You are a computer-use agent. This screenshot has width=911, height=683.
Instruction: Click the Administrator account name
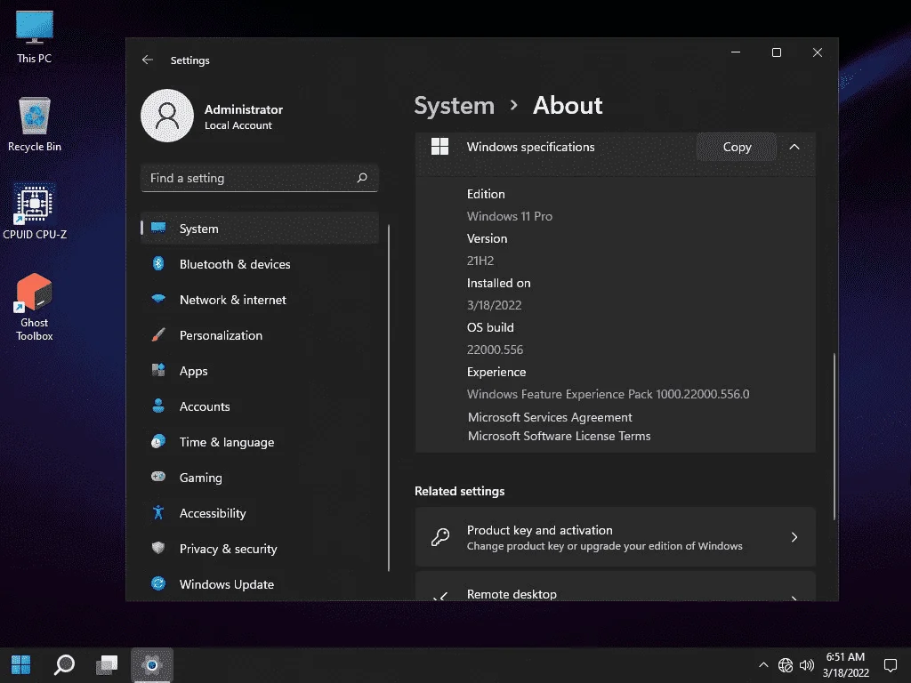click(244, 109)
